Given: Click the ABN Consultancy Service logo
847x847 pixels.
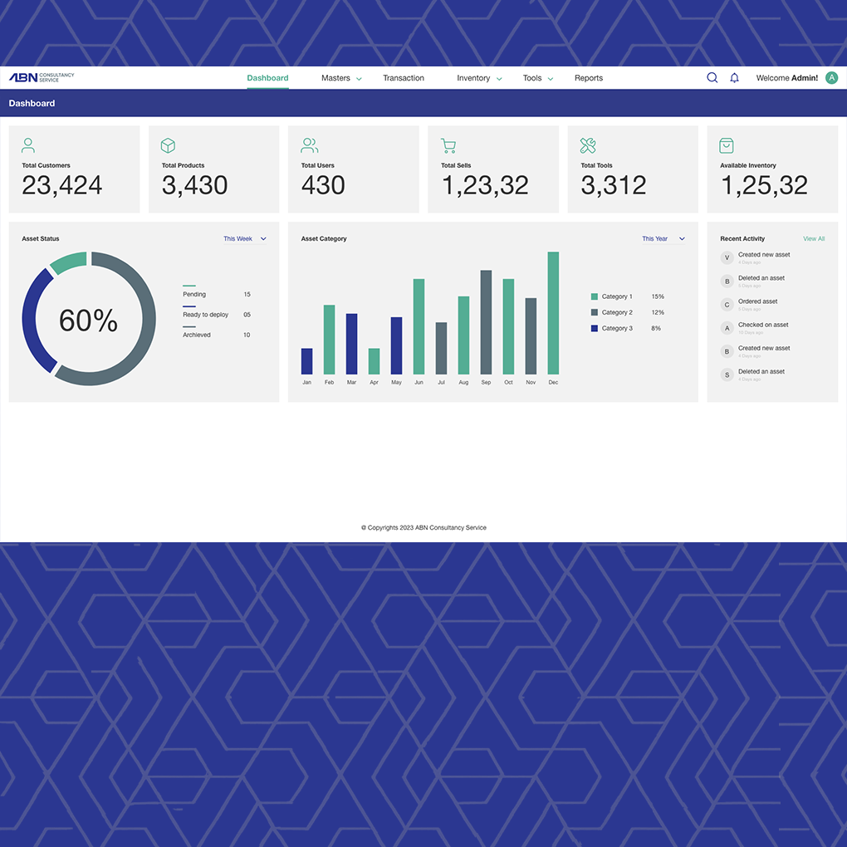Looking at the screenshot, I should pyautogui.click(x=42, y=78).
